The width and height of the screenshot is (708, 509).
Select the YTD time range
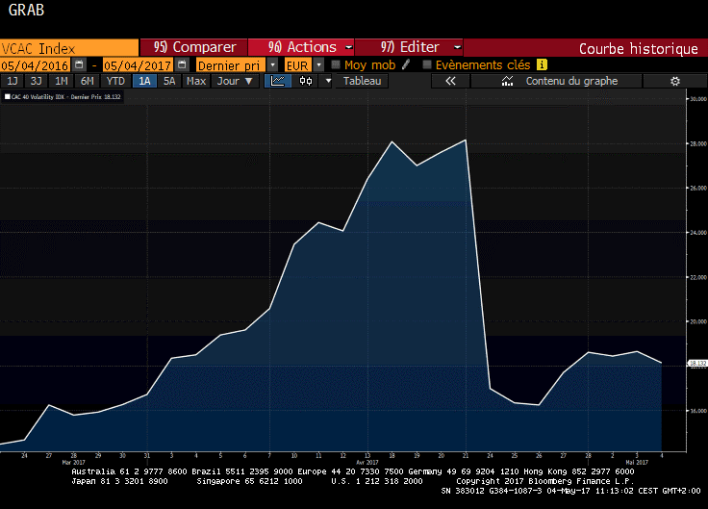point(115,81)
